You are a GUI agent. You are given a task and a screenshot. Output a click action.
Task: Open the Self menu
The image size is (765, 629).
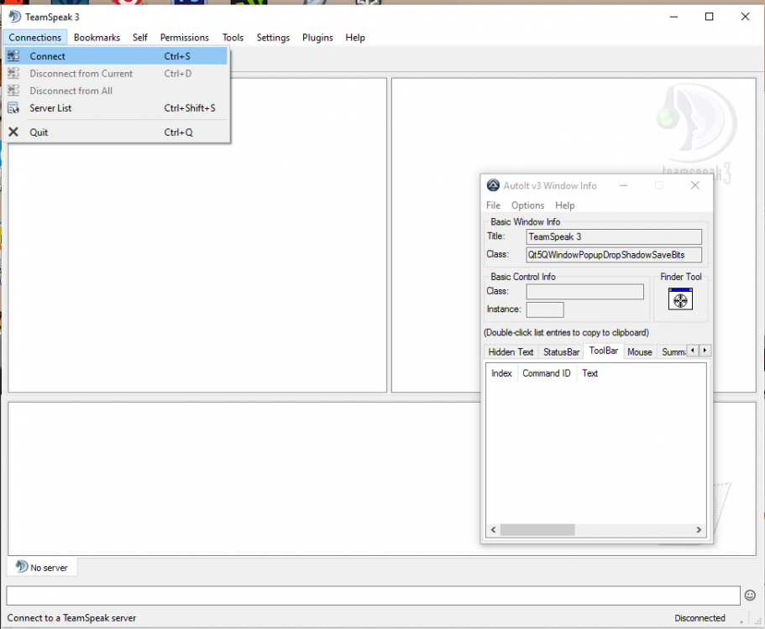click(x=140, y=38)
